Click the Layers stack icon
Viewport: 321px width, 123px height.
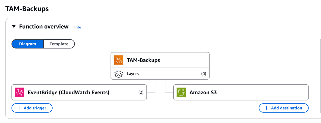(119, 74)
